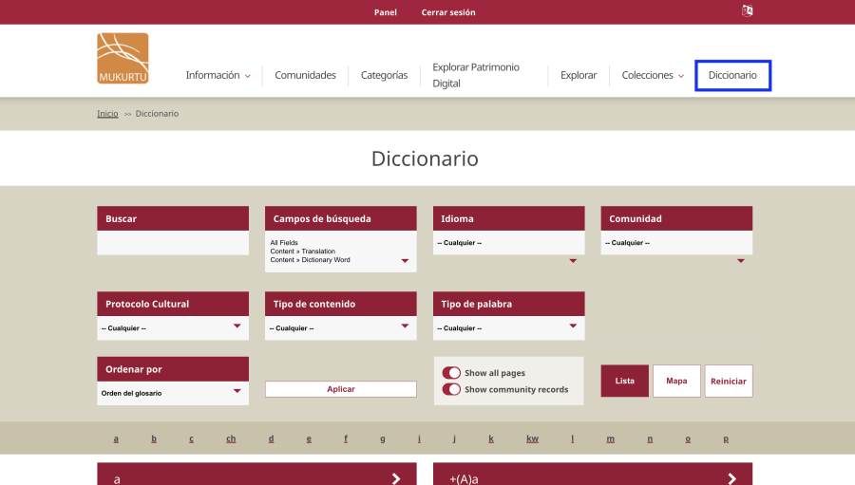This screenshot has width=855, height=485.
Task: Open the Campos de búsqueda list
Action: tap(341, 252)
